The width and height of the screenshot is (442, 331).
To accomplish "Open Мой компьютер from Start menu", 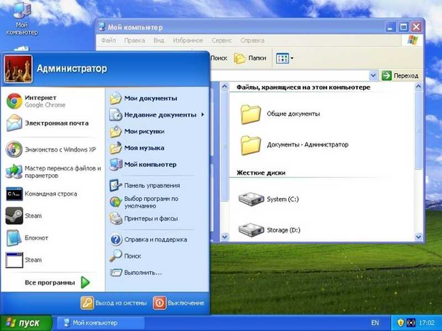I will pos(143,164).
